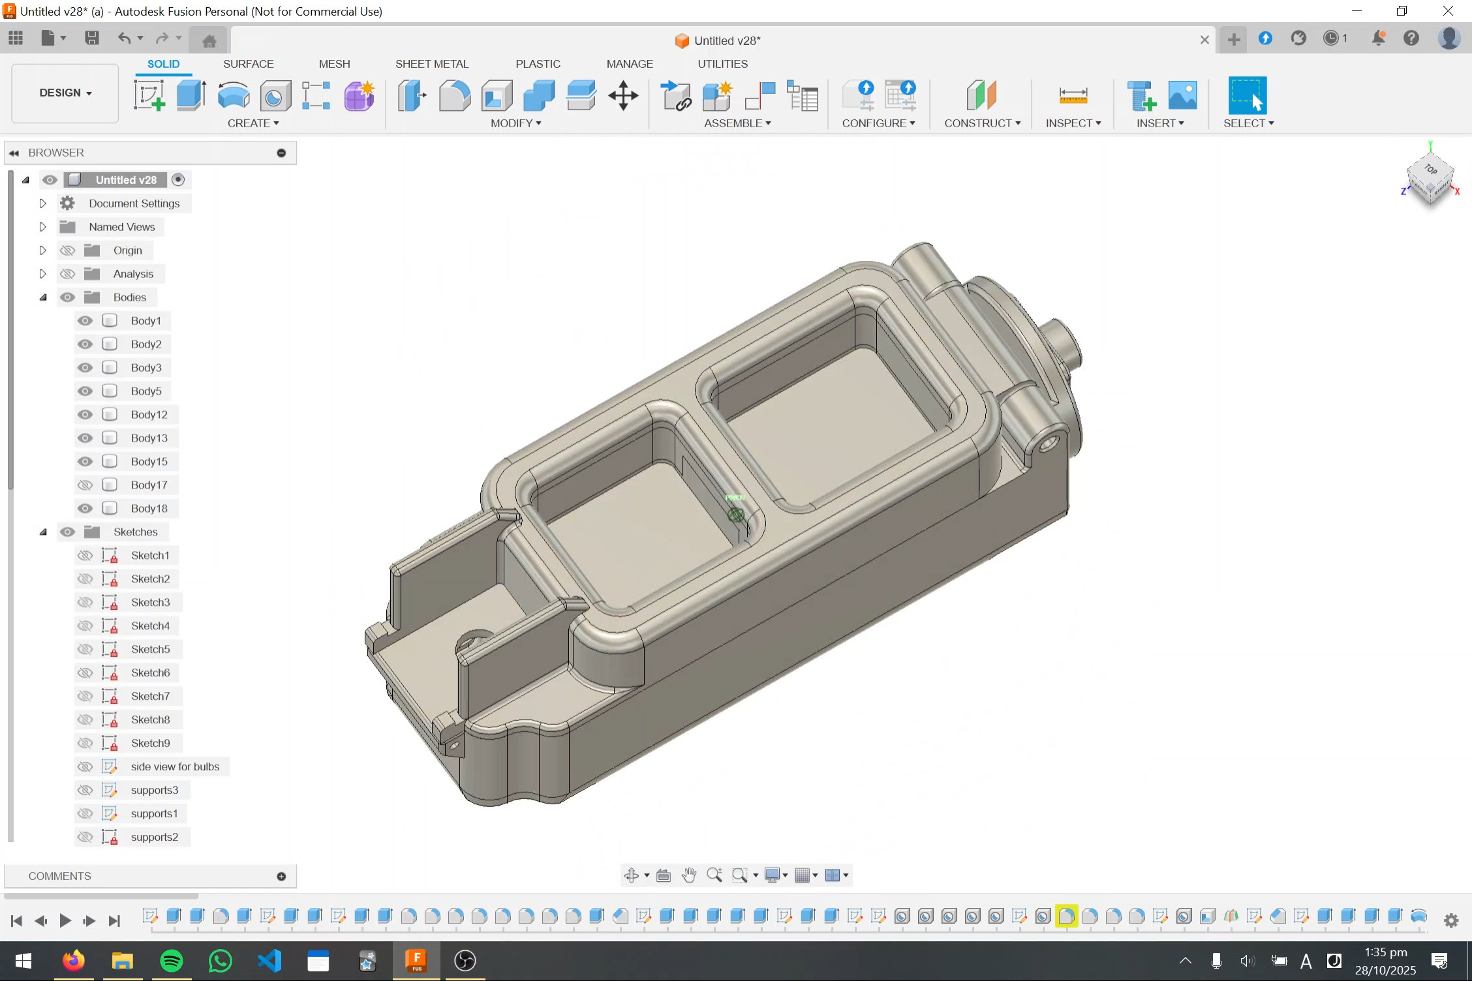Screen dimensions: 1472x981
Task: Open the SHEET METAL tab
Action: pyautogui.click(x=431, y=64)
